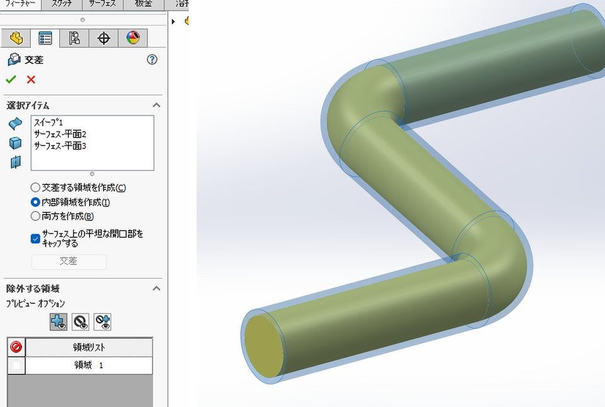Enable show included regions preview option
The image size is (605, 407).
click(x=59, y=322)
